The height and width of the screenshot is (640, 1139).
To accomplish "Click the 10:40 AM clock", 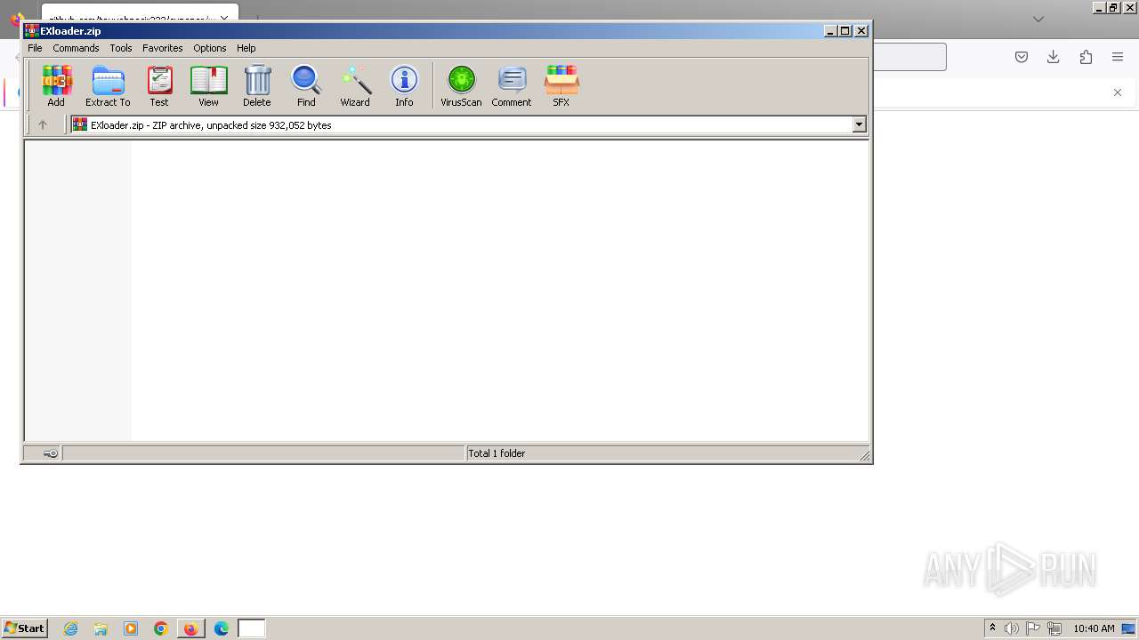I will tap(1094, 628).
